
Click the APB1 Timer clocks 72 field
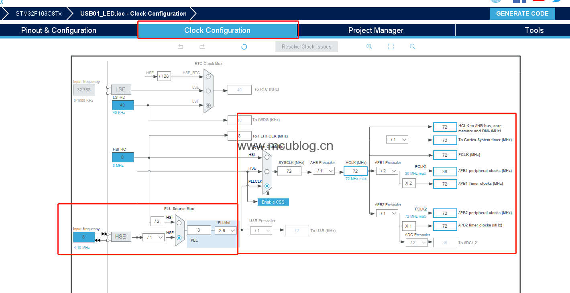point(445,184)
